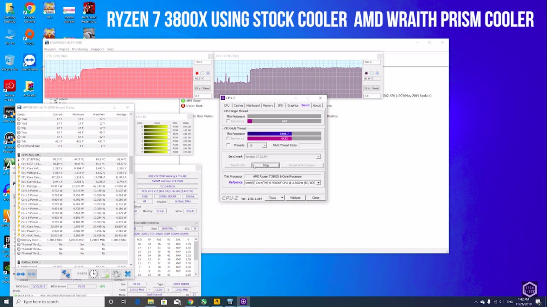Open Task View on taskbar

coord(124,301)
